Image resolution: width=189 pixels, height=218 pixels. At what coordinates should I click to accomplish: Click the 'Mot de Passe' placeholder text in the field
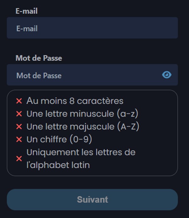(x=39, y=76)
